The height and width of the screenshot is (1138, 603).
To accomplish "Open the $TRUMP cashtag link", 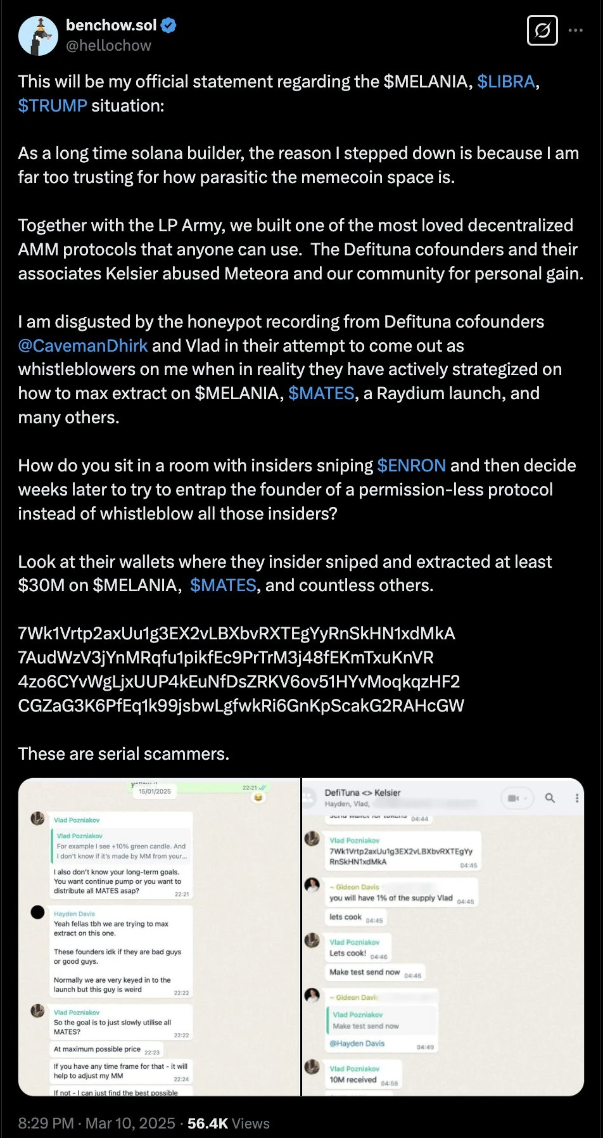I will coord(53,106).
